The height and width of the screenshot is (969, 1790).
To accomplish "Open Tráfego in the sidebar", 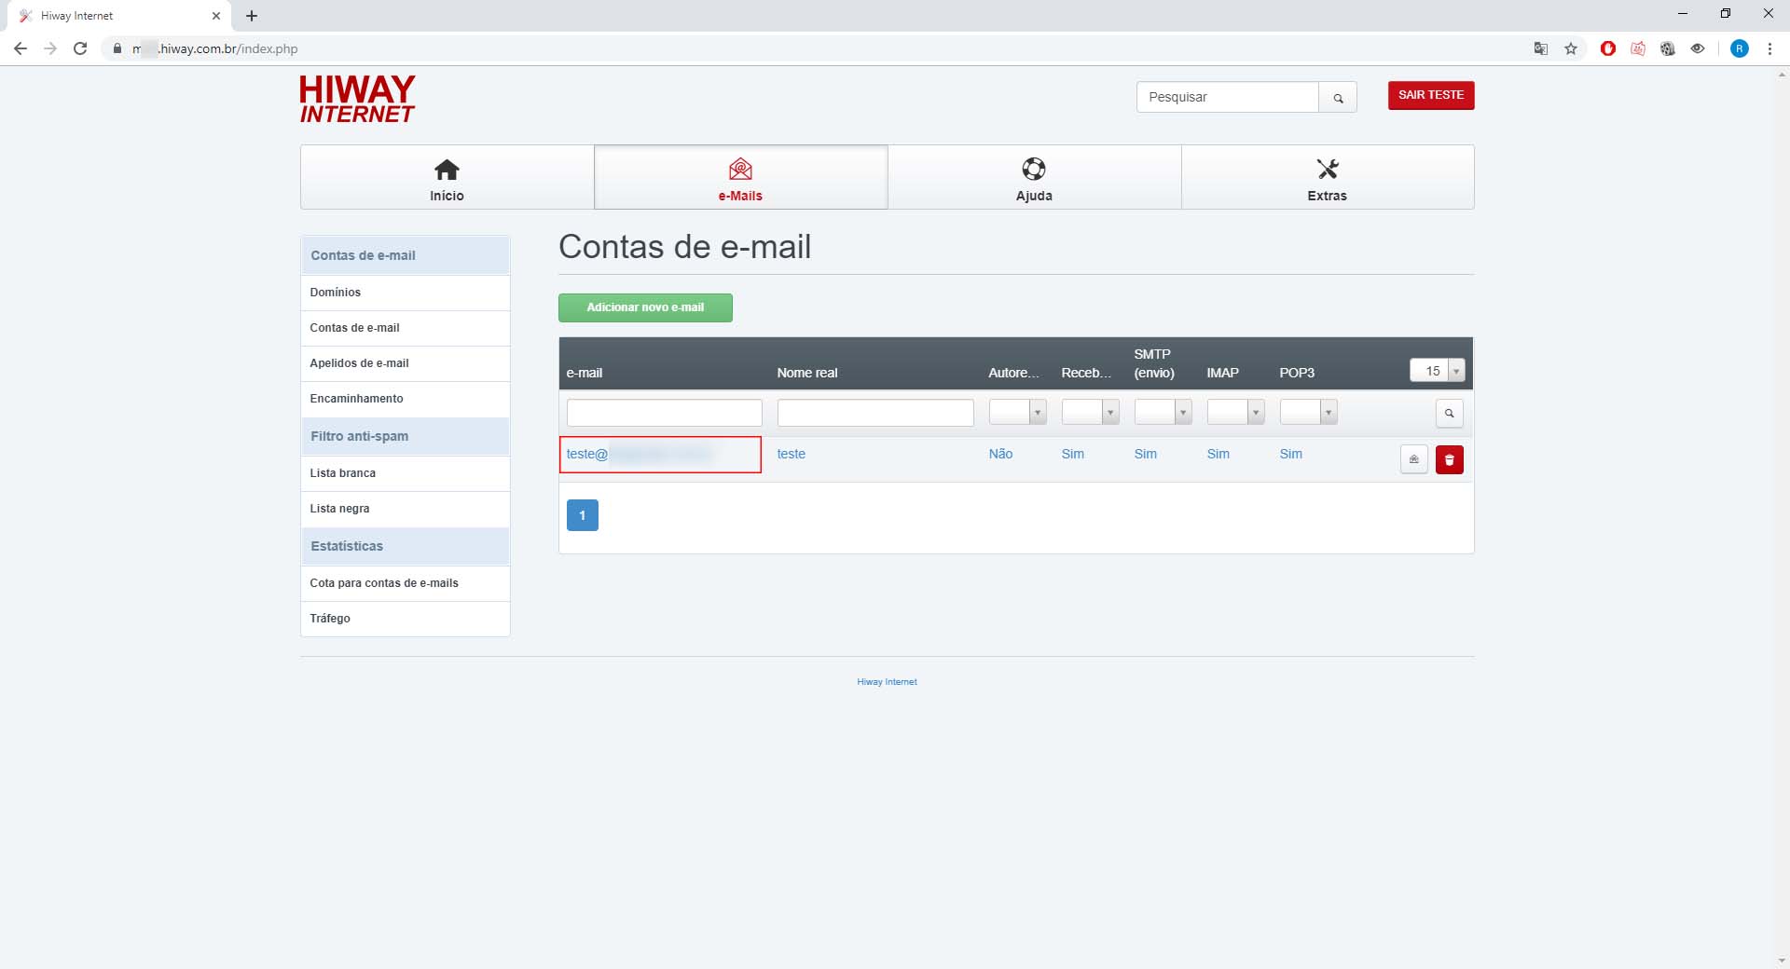I will 405,619.
